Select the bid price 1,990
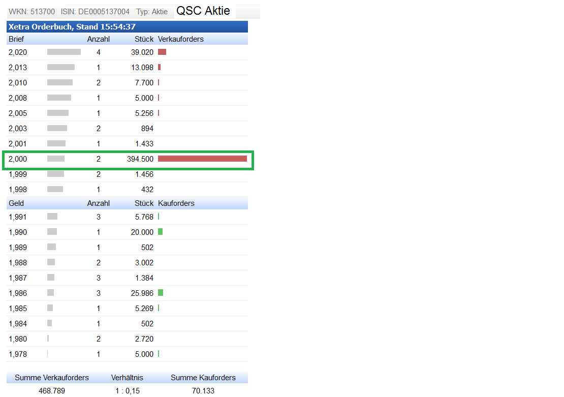 point(18,232)
